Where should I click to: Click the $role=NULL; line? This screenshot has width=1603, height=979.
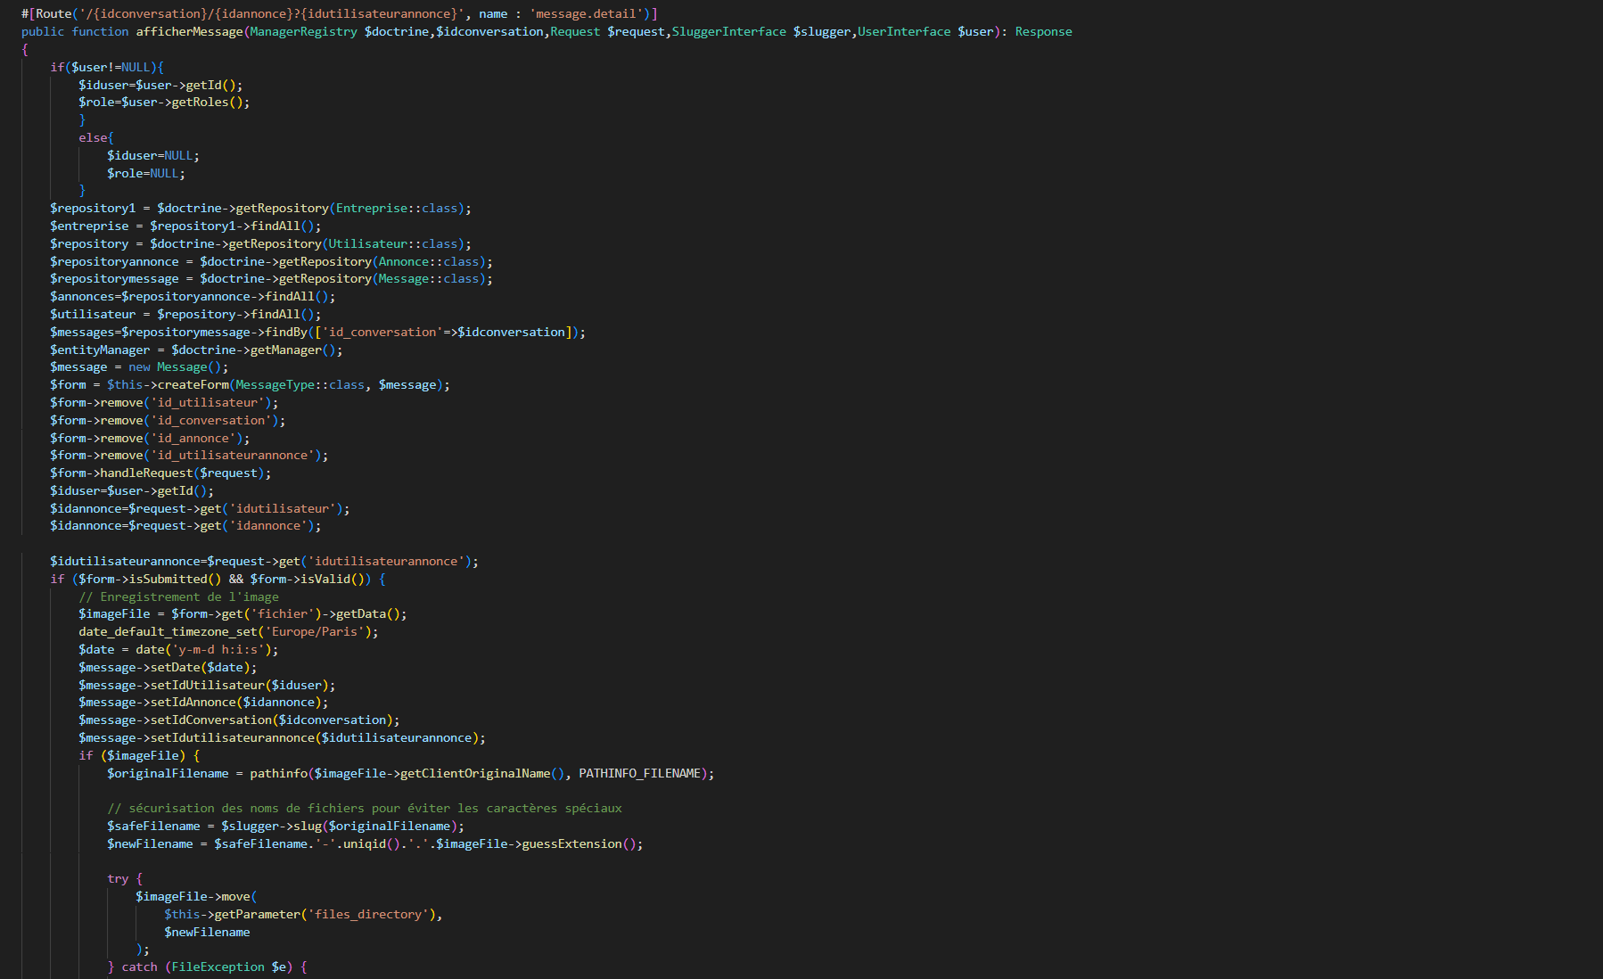tap(146, 173)
